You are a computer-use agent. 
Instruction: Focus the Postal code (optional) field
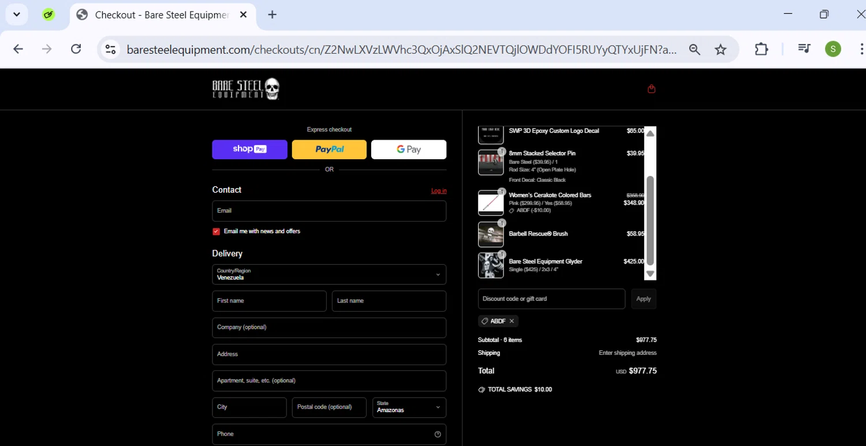point(329,407)
